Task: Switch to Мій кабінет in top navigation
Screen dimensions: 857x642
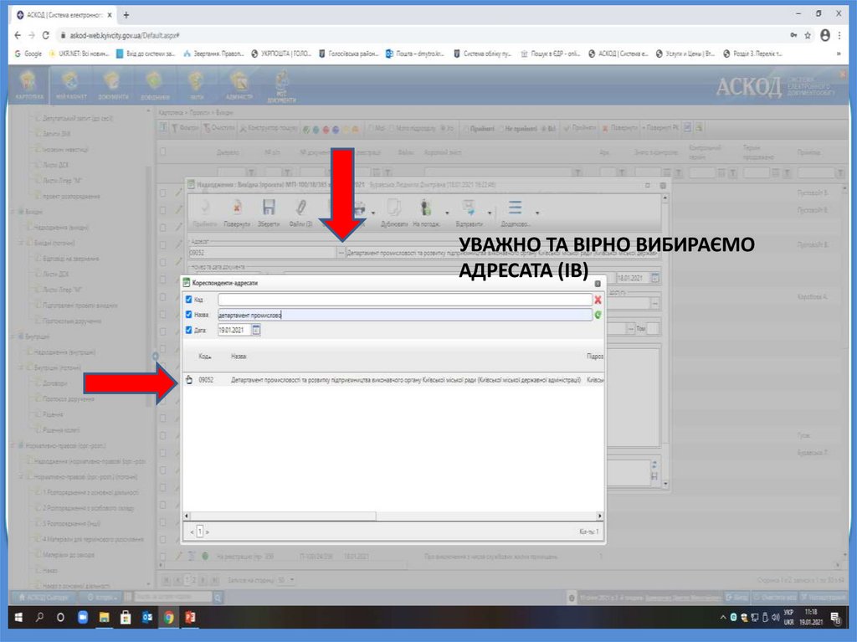Action: [x=71, y=86]
